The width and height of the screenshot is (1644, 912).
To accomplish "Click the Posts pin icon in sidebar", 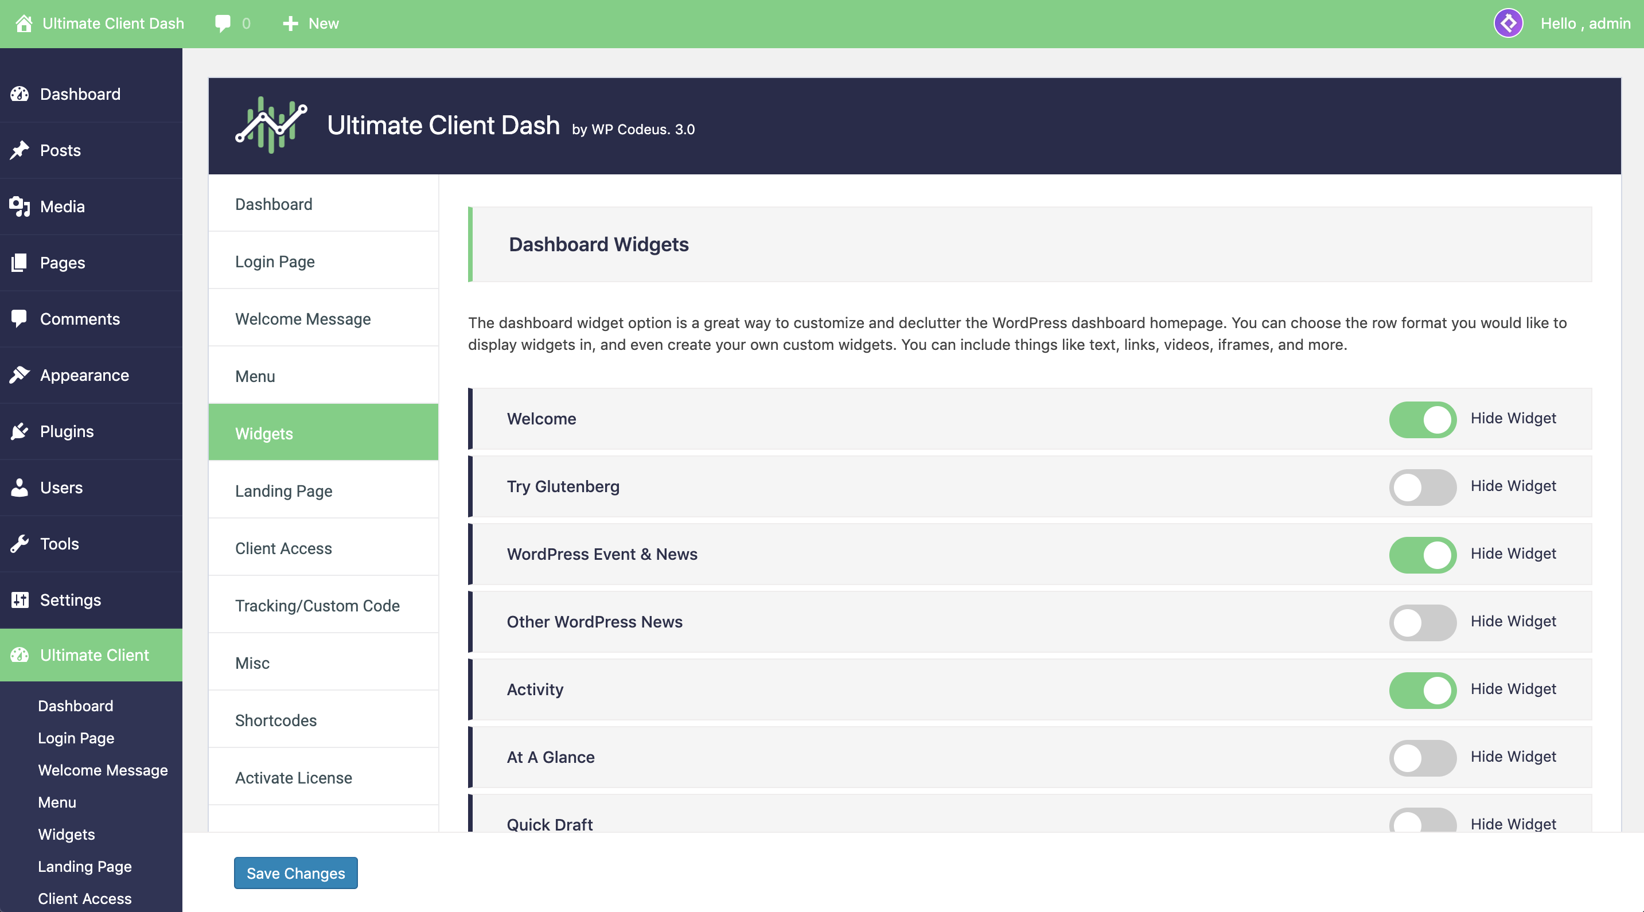I will tap(20, 150).
